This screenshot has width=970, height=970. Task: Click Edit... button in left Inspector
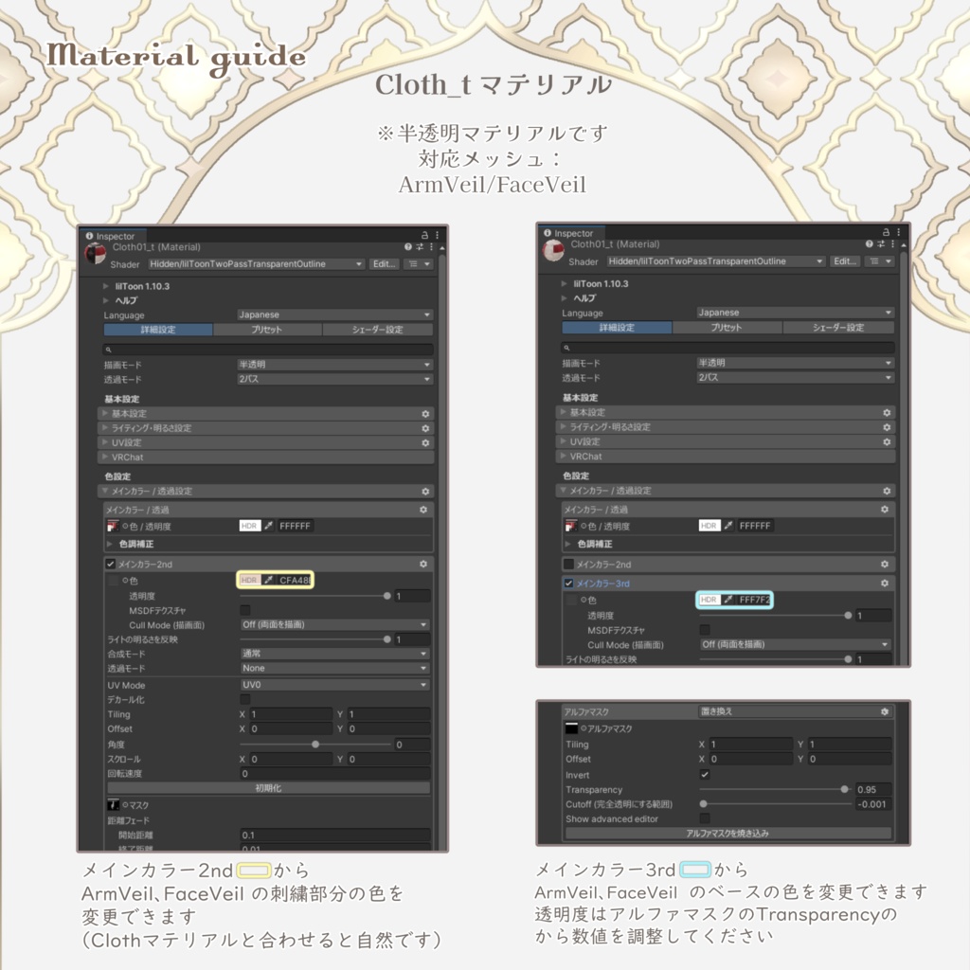coord(385,264)
